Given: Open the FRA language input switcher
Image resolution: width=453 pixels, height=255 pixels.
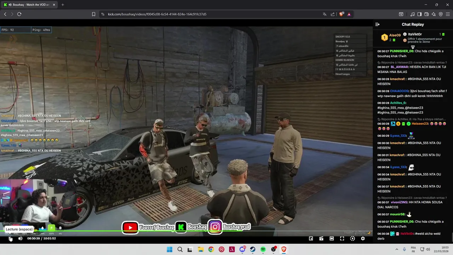Looking at the screenshot, I should click(413, 250).
